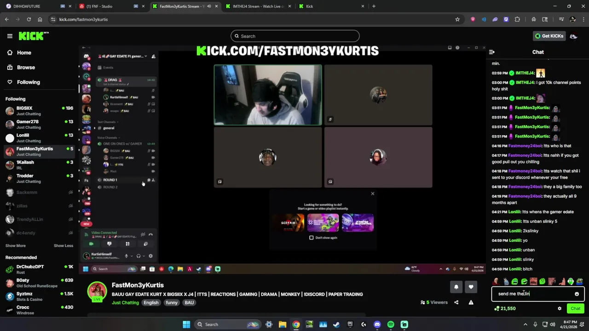589x331 pixels.
Task: Click the browser home icon
Action: point(40,19)
